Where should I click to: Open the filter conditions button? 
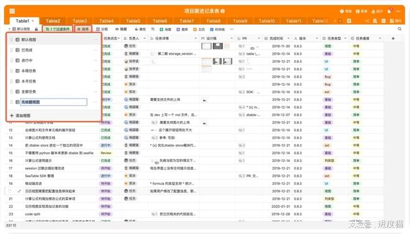coord(57,29)
